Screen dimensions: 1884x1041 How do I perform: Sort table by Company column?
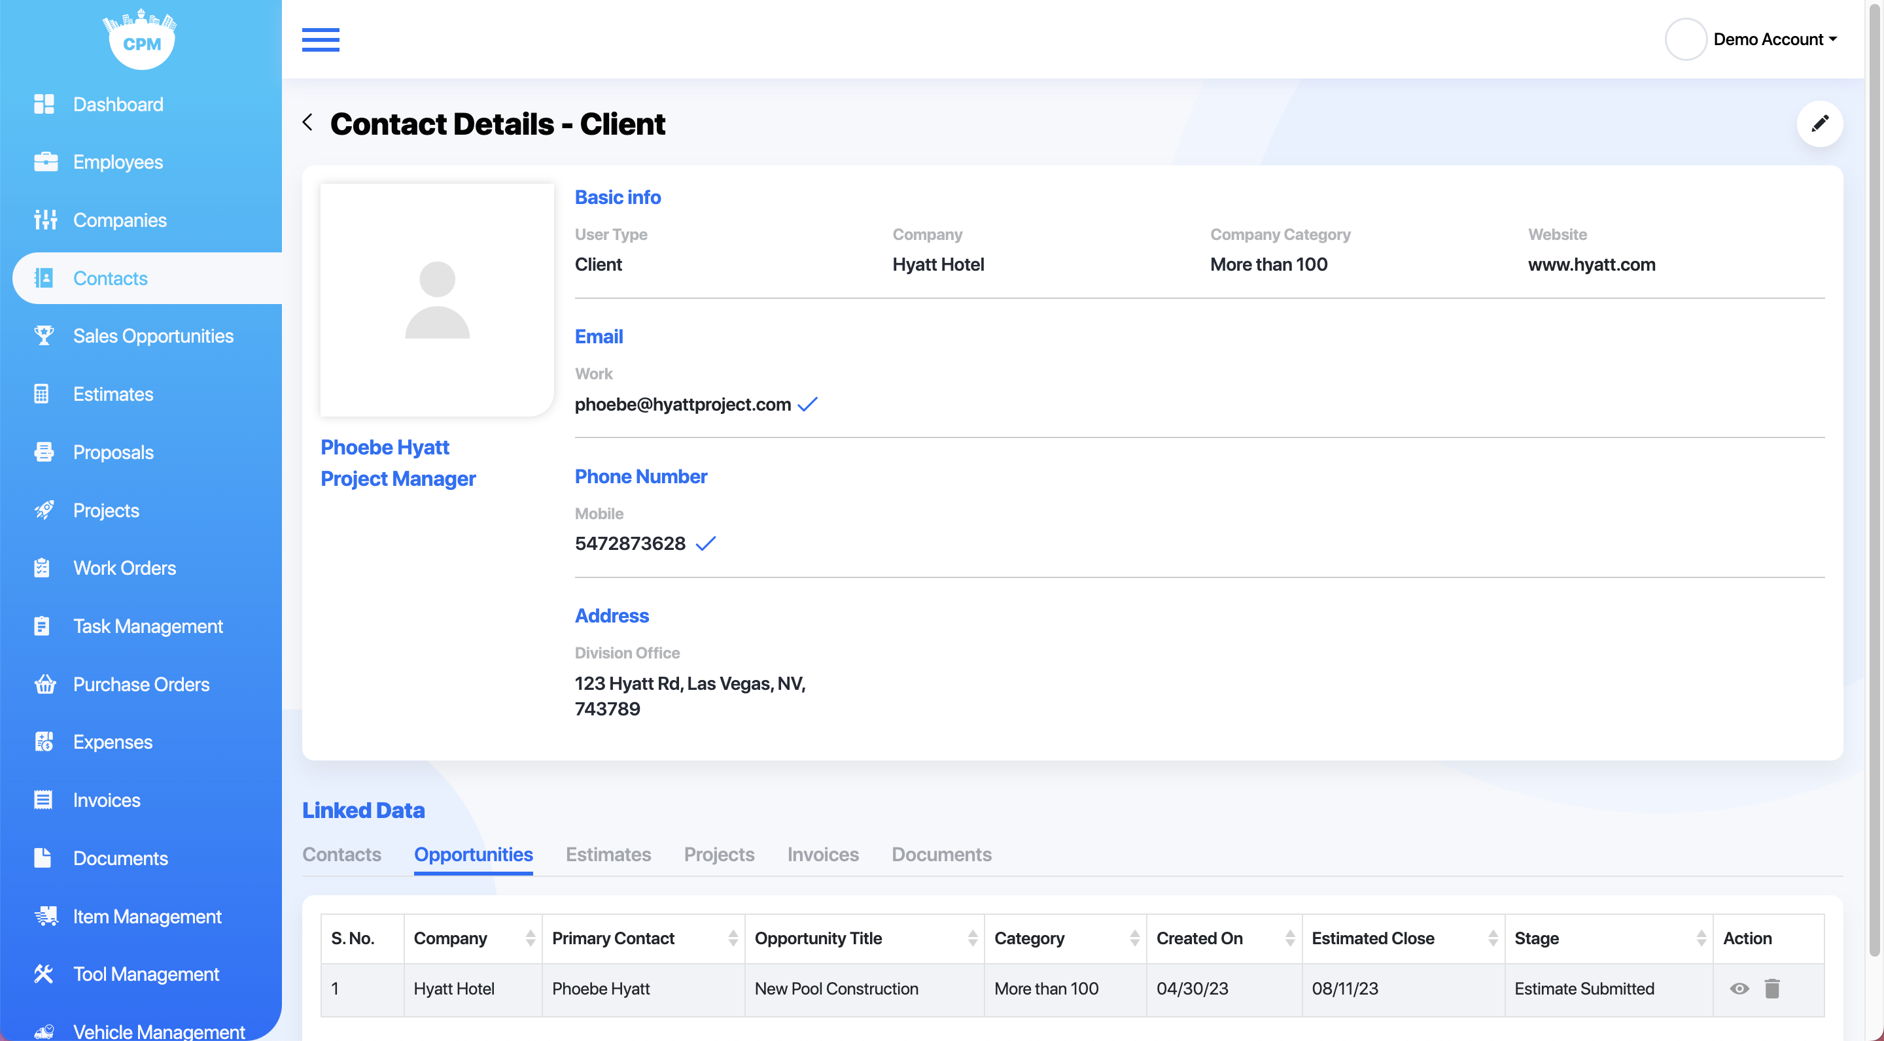(531, 938)
